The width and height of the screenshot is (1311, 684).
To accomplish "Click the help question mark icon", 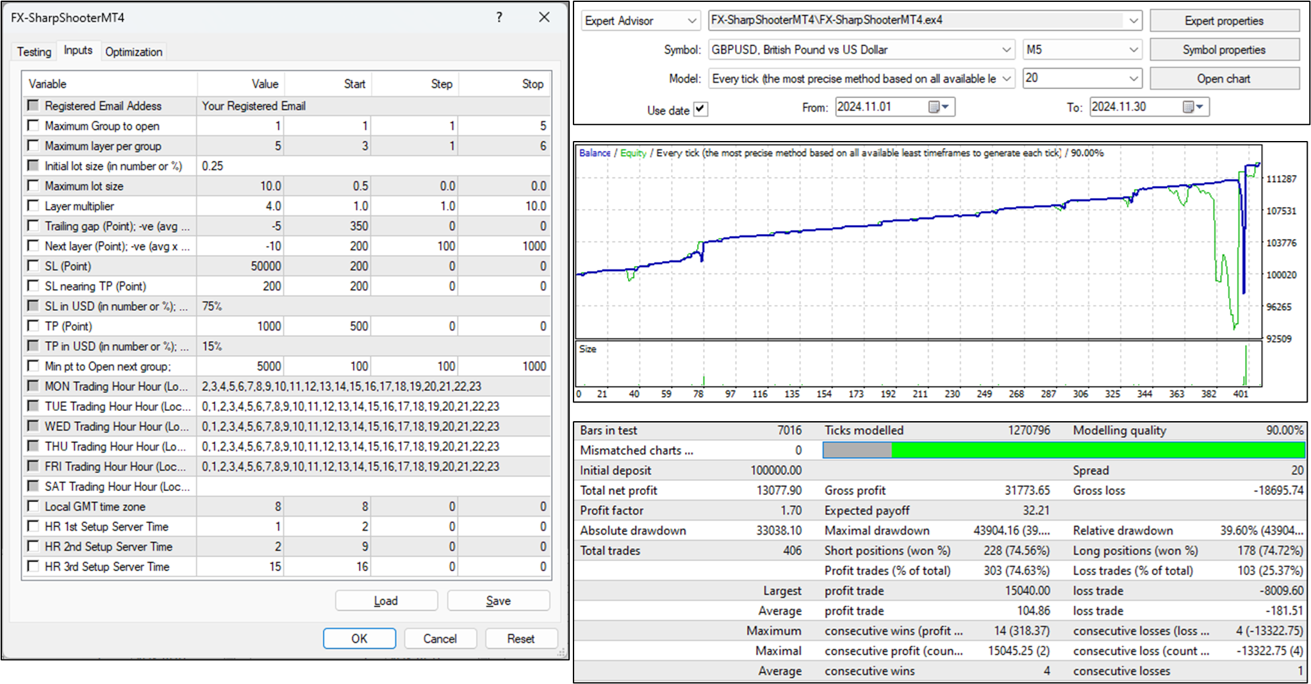I will click(x=499, y=17).
